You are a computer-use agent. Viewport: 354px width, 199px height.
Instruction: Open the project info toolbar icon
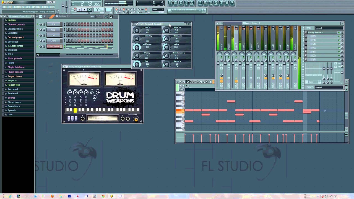tap(227, 3)
